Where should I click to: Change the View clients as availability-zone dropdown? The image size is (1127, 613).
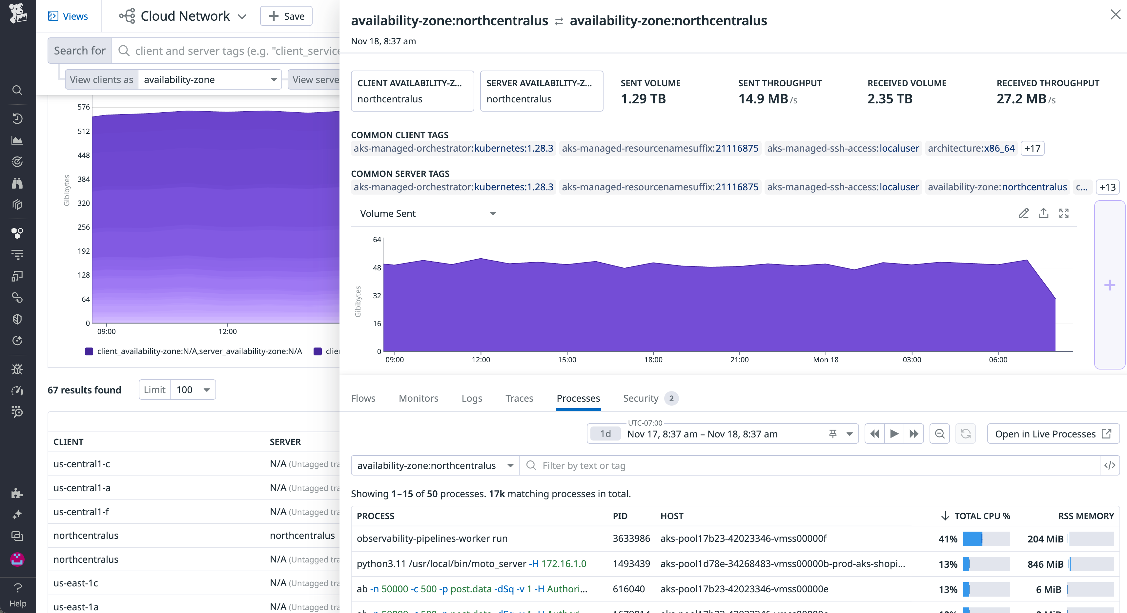click(x=210, y=79)
